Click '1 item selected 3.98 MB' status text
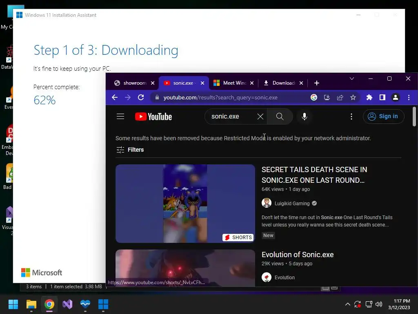 tap(76, 287)
